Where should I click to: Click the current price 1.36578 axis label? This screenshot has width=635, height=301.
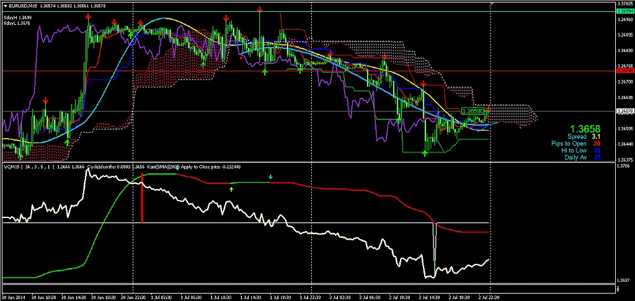pos(624,111)
